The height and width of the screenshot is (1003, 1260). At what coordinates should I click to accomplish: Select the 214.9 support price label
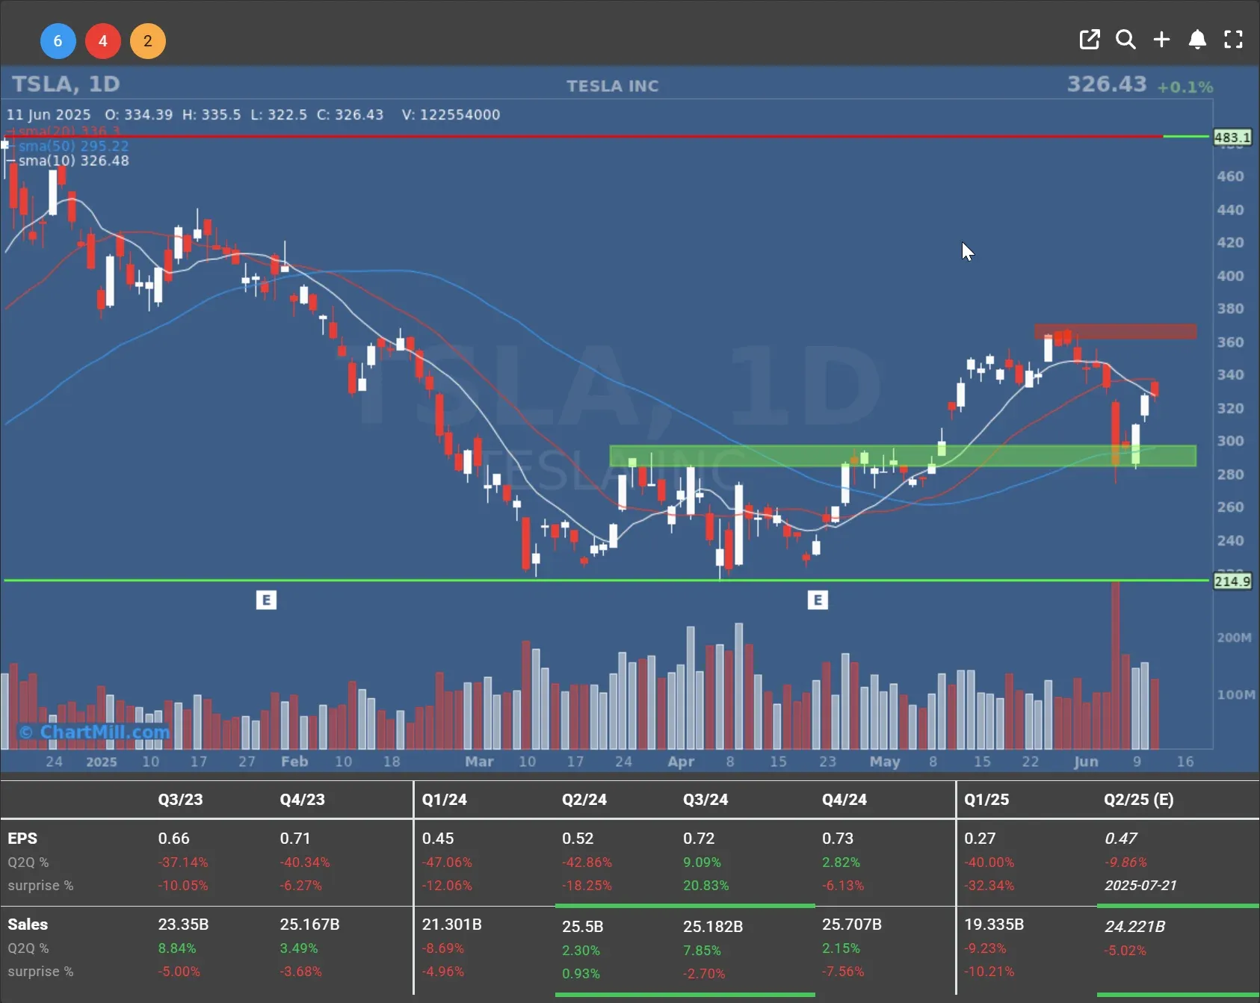click(1232, 581)
